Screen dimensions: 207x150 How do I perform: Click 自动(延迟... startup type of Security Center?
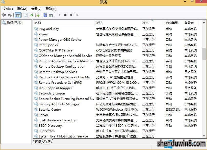173,110
